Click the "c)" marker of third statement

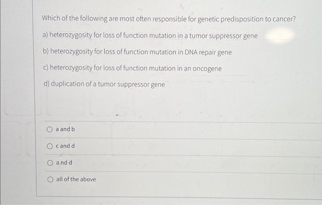[x=45, y=68]
